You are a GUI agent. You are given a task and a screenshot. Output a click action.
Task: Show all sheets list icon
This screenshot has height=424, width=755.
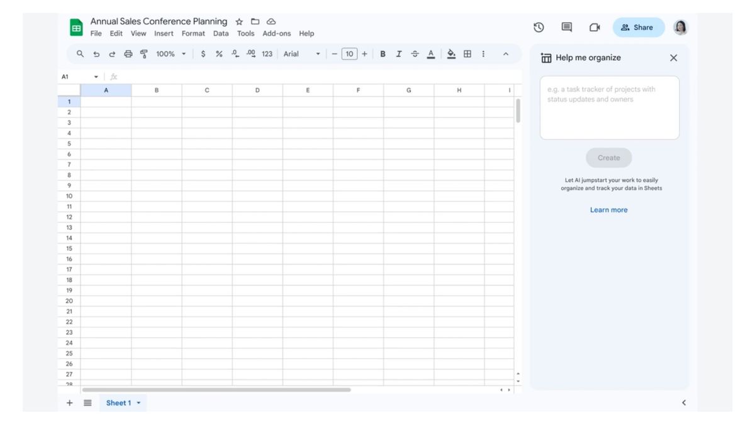pos(87,403)
